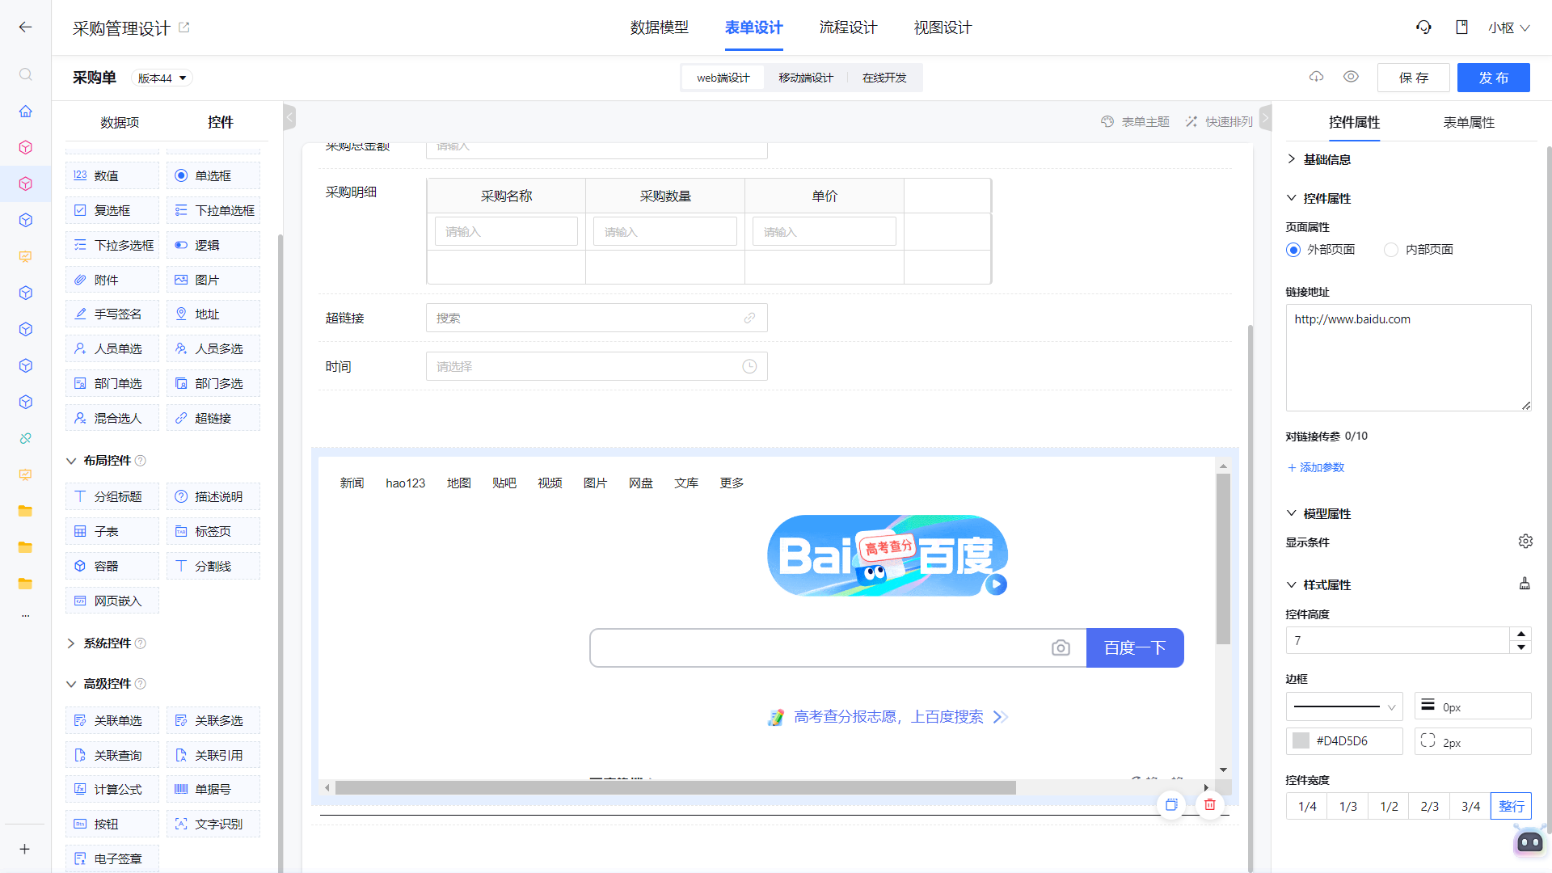Switch to the 数据项 tab
This screenshot has height=873, width=1552.
pyautogui.click(x=120, y=122)
